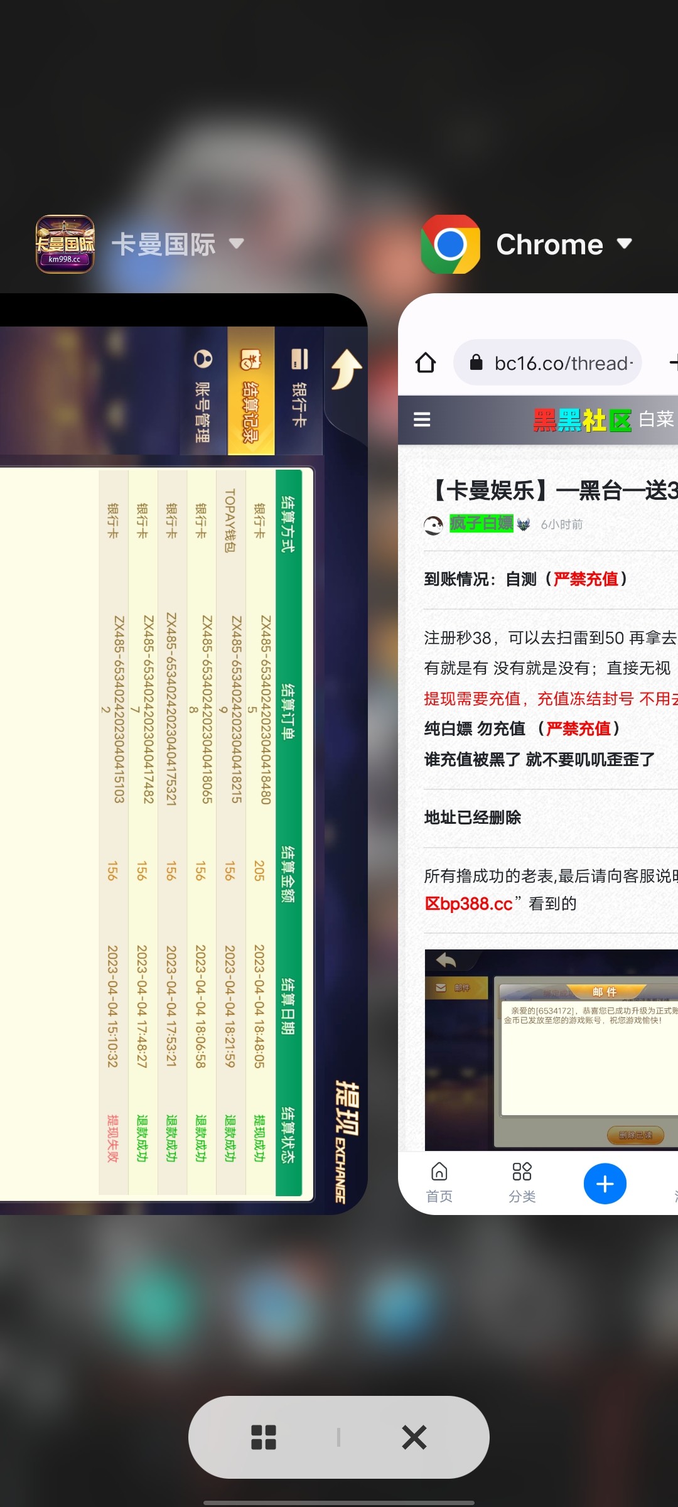Show all apps grid view button
The image size is (678, 1507).
pyautogui.click(x=264, y=1437)
